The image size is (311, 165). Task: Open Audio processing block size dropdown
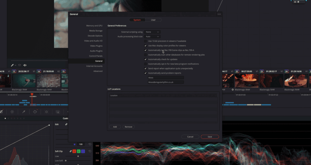tap(152, 36)
